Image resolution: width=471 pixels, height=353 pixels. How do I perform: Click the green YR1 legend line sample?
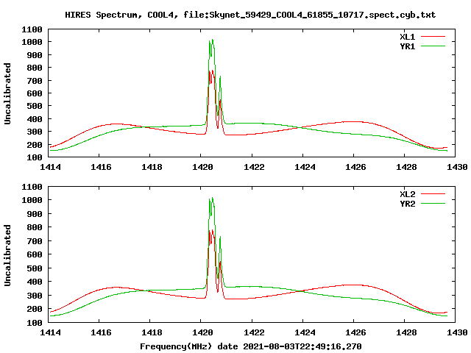(433, 46)
